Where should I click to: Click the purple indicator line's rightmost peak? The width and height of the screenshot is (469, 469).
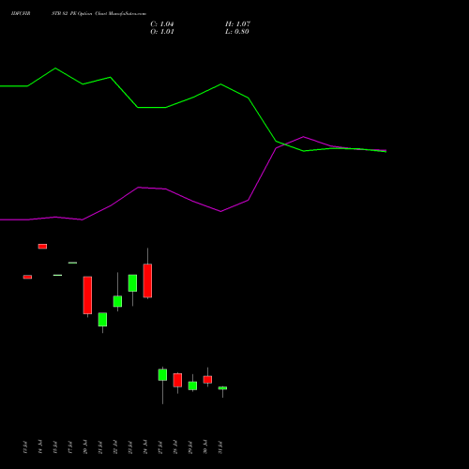pos(303,137)
